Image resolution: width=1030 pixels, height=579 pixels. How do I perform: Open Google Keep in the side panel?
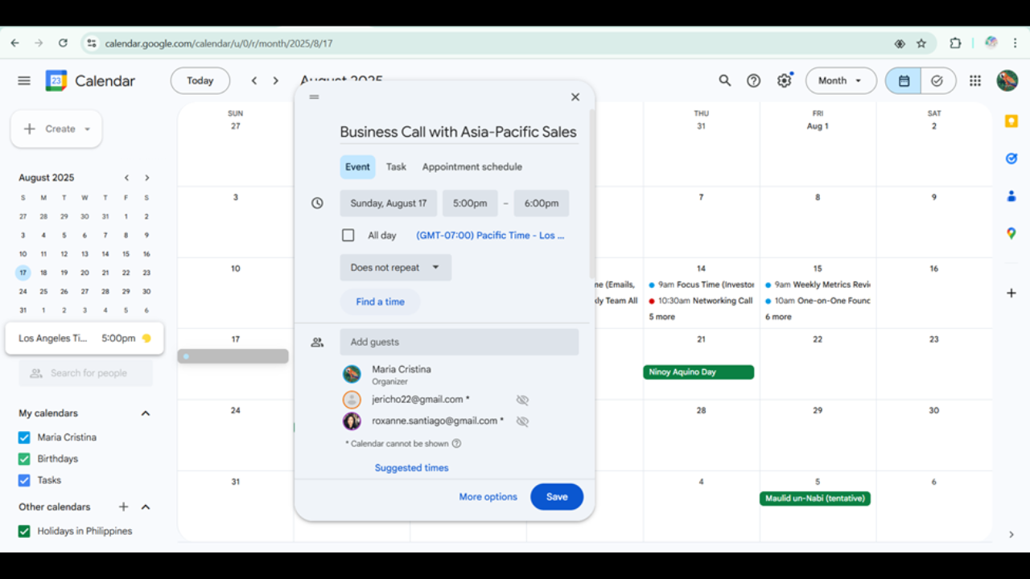[x=1011, y=121]
